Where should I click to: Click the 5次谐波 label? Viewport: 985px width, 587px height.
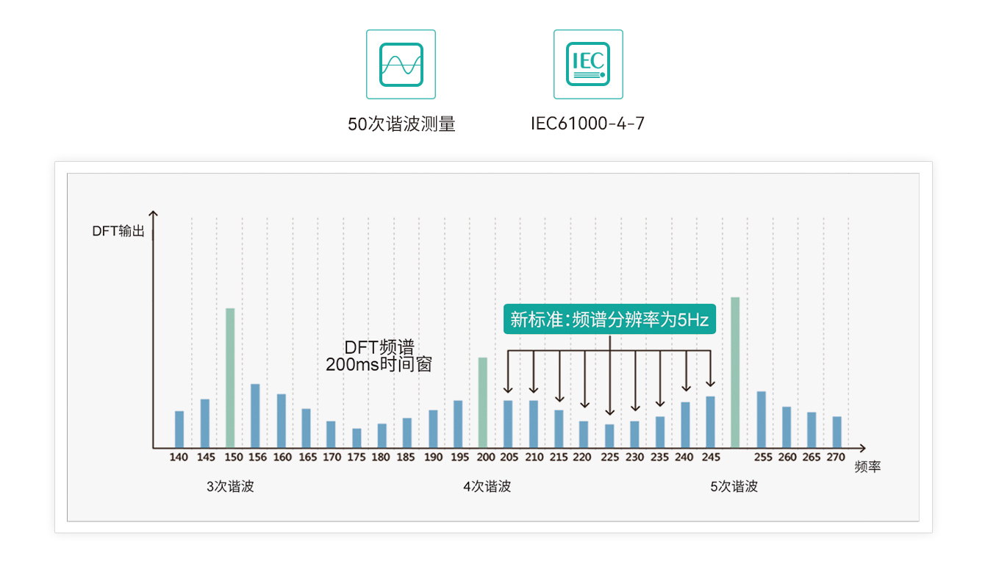point(734,487)
